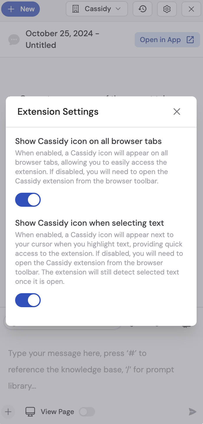Click the plus icon in the message bar
Image resolution: width=203 pixels, height=424 pixels.
pyautogui.click(x=8, y=412)
